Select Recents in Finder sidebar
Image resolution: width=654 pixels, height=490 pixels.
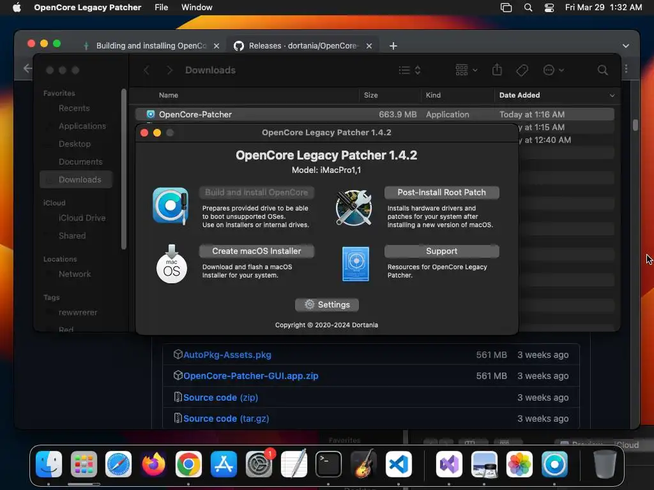[x=74, y=108]
